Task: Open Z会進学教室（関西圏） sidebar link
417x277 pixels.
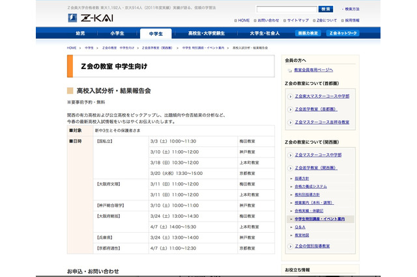Action: [316, 168]
